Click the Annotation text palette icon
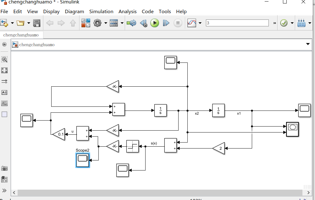This screenshot has width=315, height=200. coord(4,92)
